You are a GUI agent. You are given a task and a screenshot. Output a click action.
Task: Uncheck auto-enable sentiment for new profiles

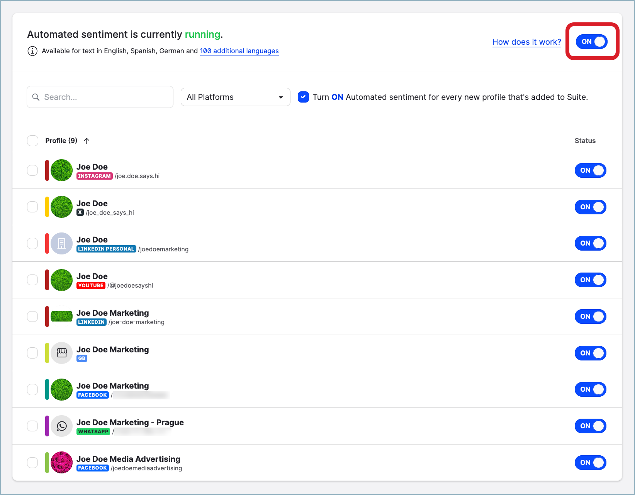click(303, 97)
